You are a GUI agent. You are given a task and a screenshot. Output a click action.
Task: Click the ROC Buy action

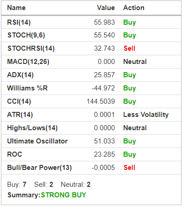(129, 154)
